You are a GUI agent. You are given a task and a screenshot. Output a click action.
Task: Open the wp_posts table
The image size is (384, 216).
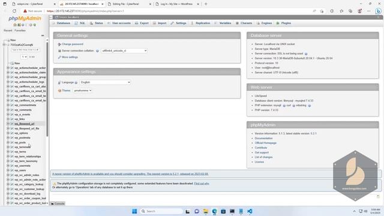click(x=20, y=143)
